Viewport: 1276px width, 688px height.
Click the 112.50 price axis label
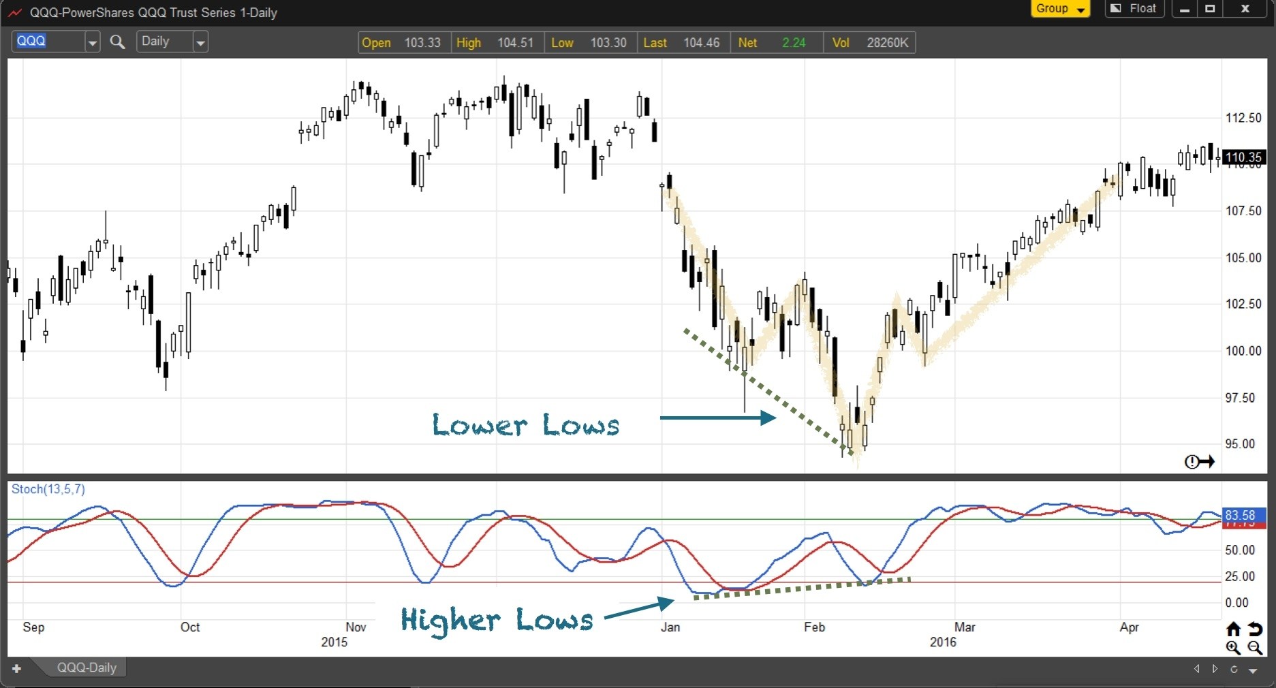point(1243,118)
